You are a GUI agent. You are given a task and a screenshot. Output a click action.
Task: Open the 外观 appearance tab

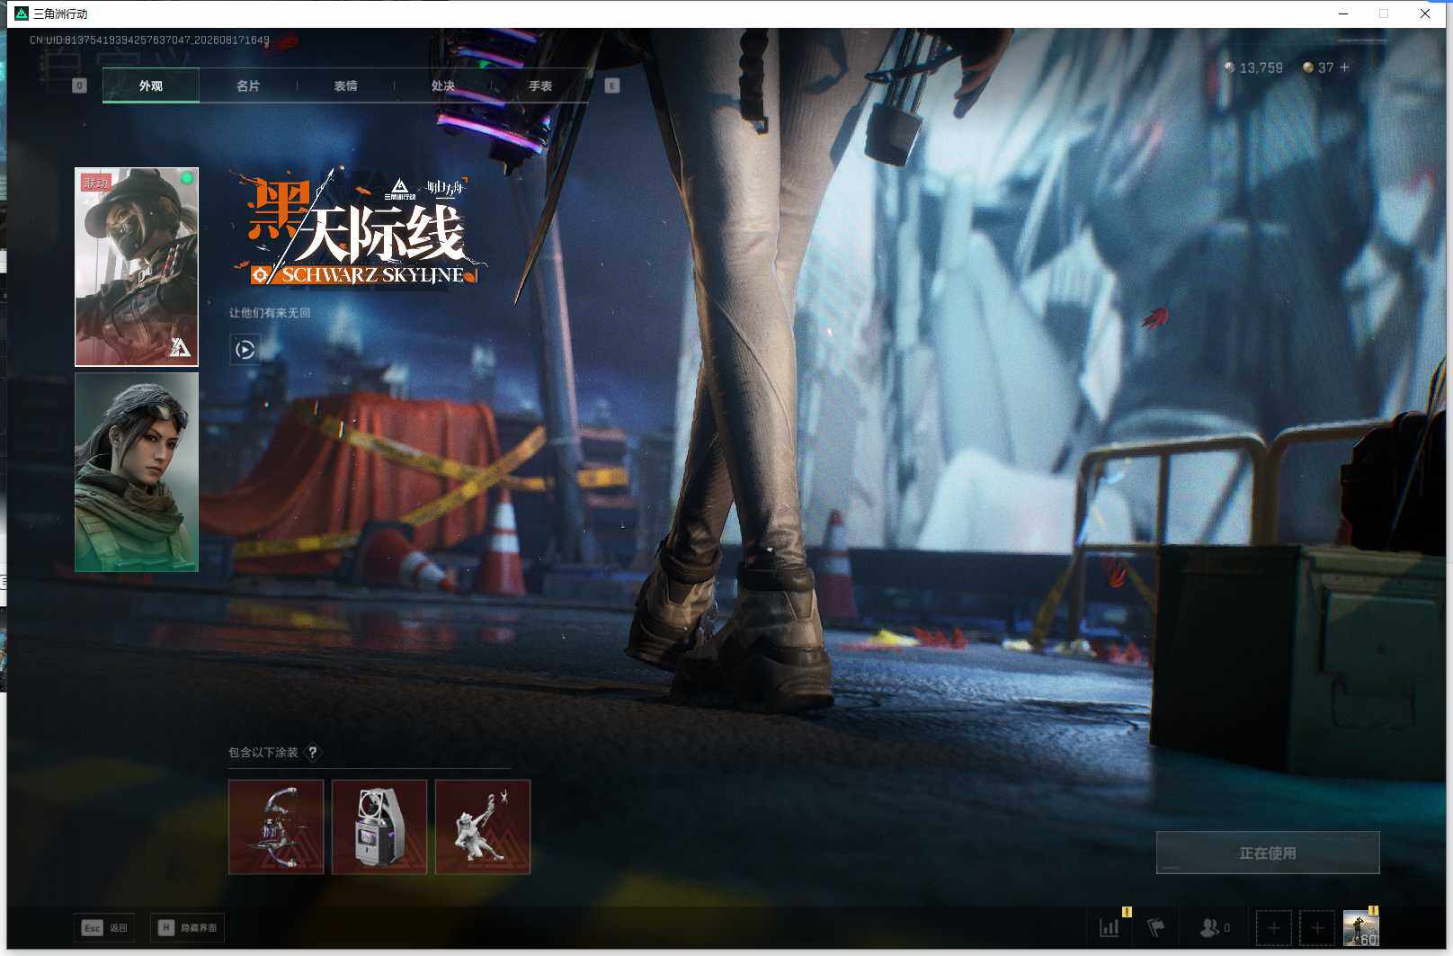click(x=151, y=85)
